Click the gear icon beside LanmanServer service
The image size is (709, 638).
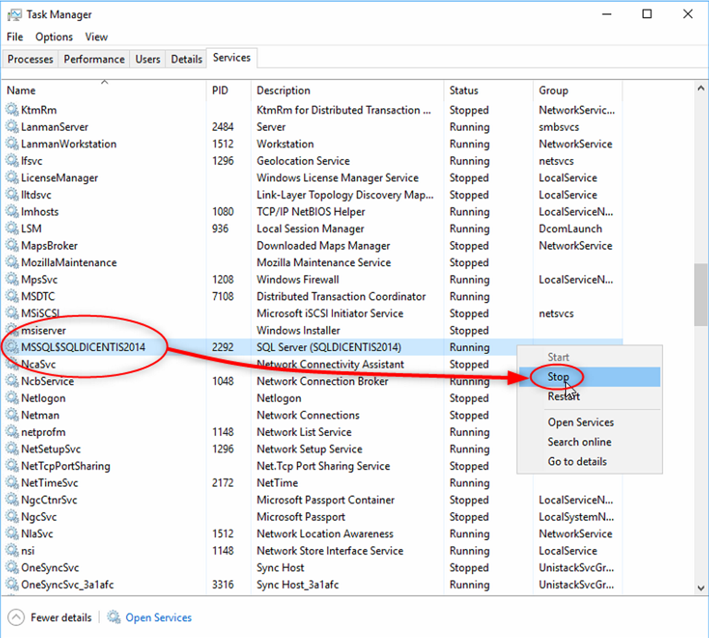coord(12,127)
